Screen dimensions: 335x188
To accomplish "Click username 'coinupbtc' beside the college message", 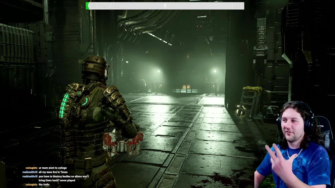I will [x=31, y=168].
